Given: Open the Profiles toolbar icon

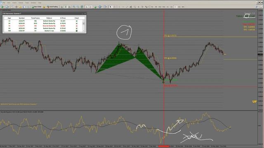Looking at the screenshot, I should tap(7, 7).
